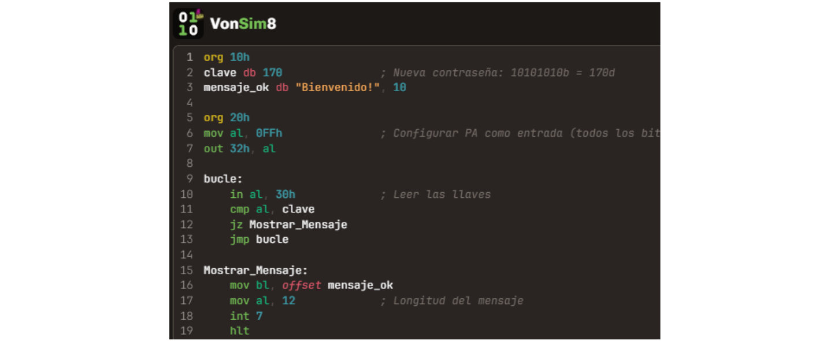Click the 'hlt' instruction on line 19
This screenshot has width=819, height=341.
click(239, 331)
